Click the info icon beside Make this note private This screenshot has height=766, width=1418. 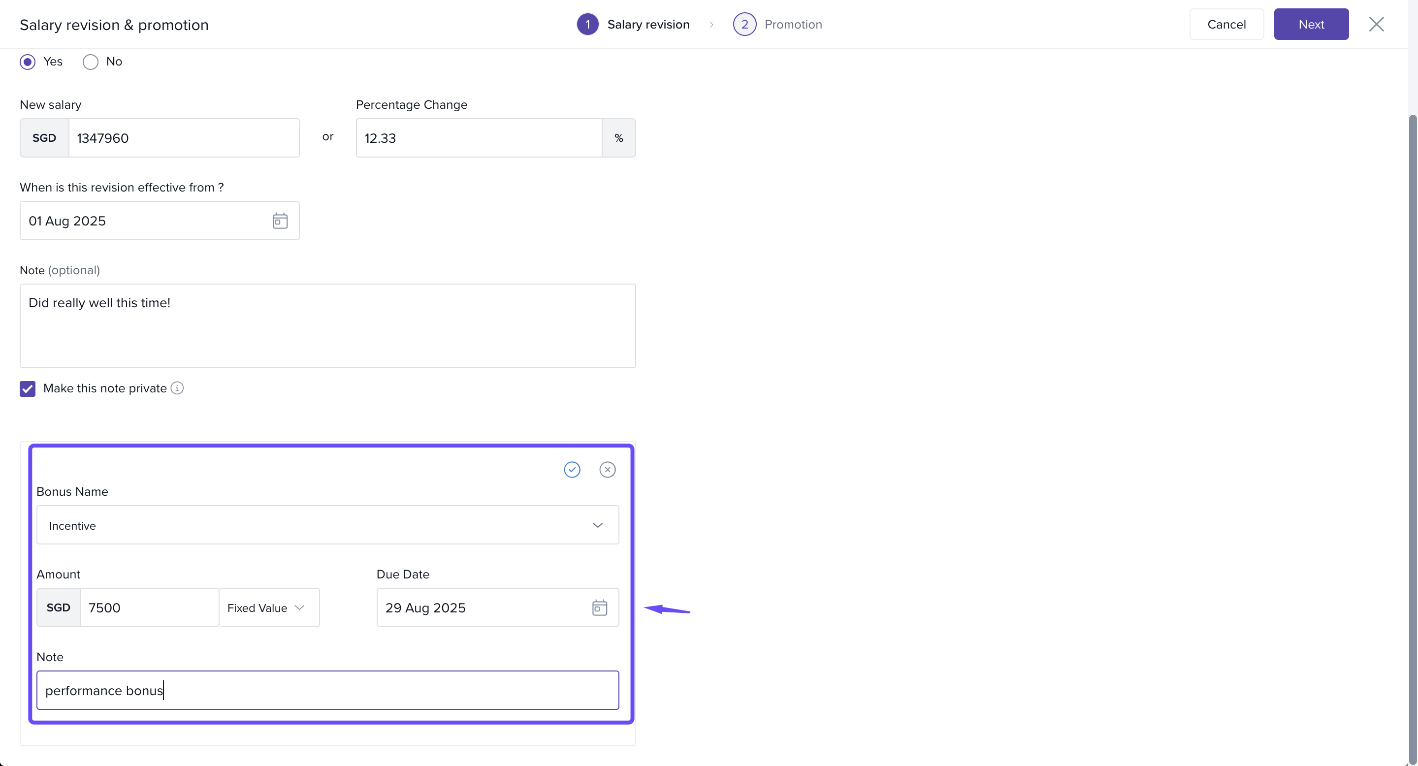pyautogui.click(x=177, y=388)
